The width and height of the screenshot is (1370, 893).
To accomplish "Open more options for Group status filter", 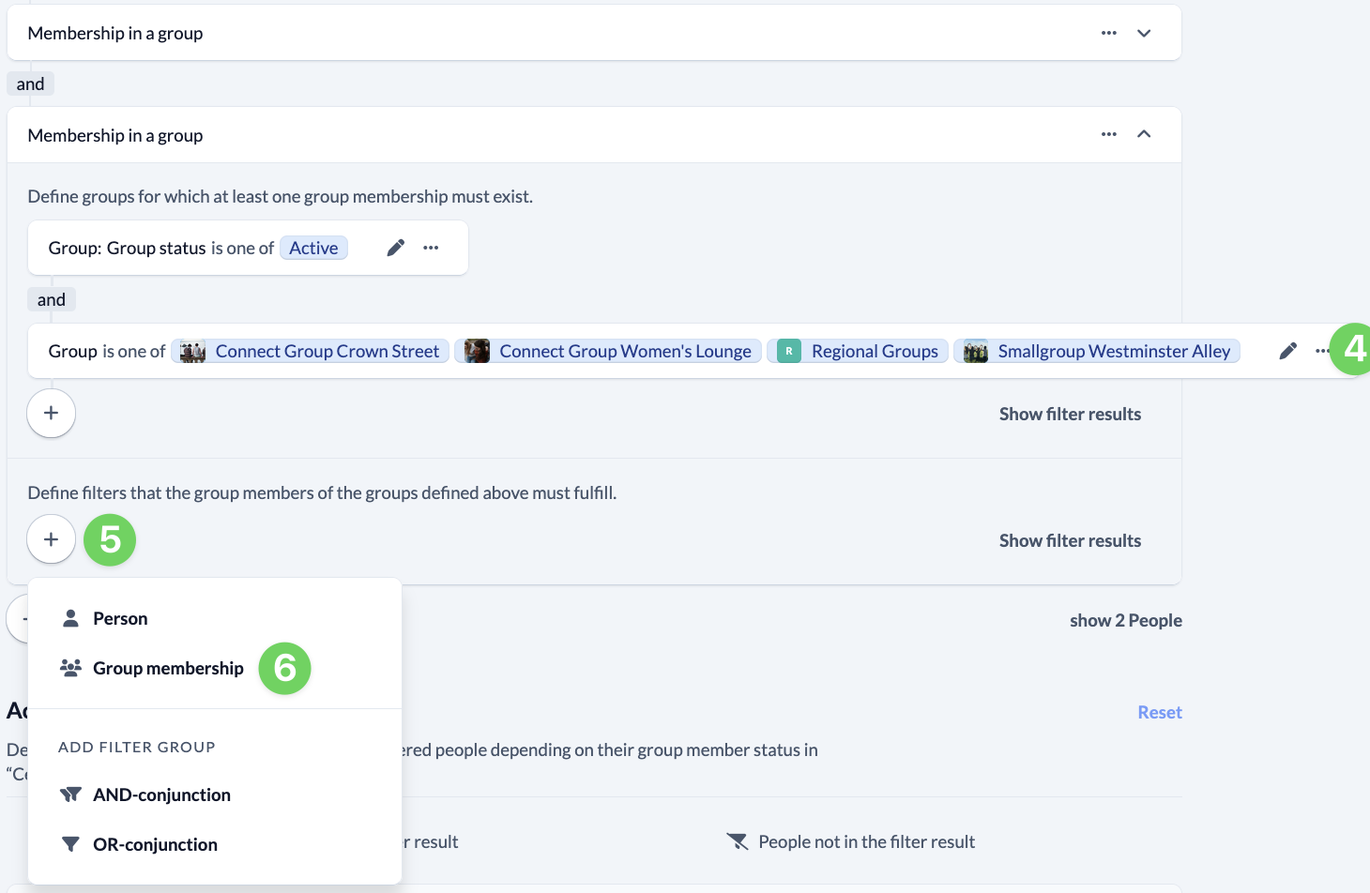I will tap(431, 248).
